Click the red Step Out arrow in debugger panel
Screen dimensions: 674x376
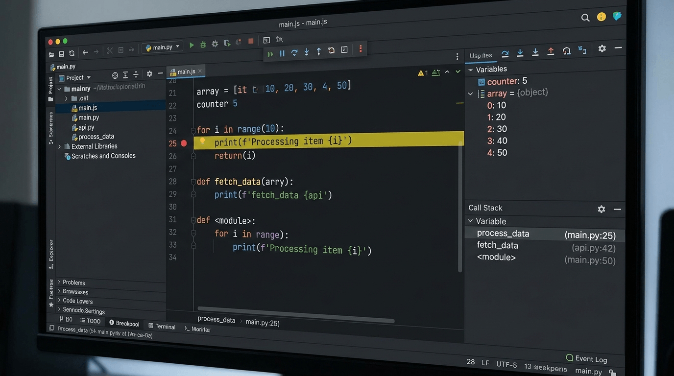click(x=551, y=51)
